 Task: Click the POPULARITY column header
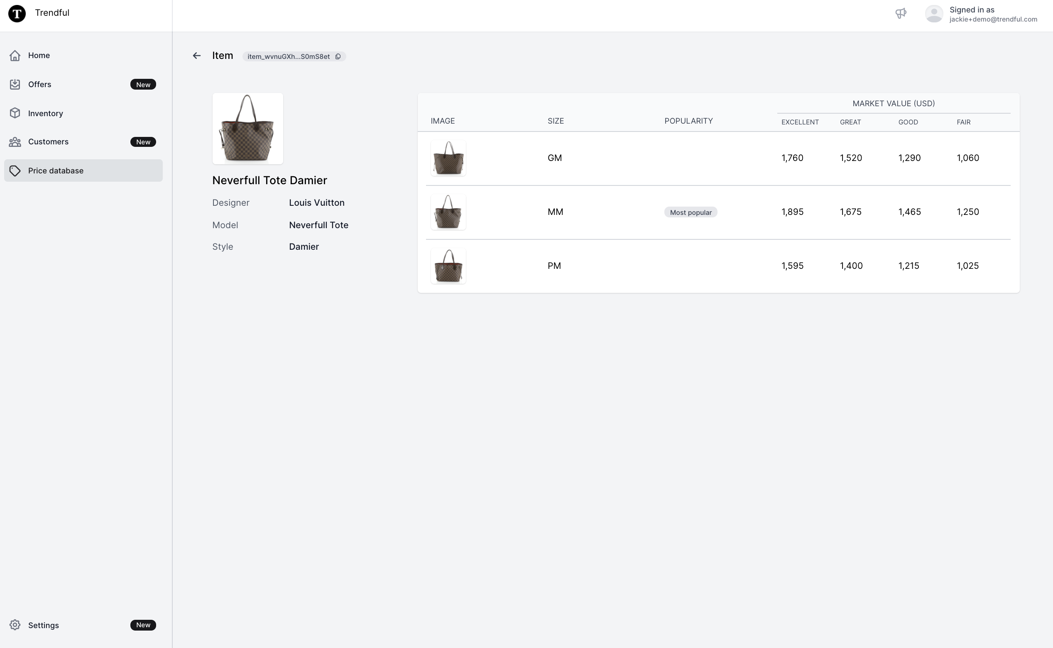point(688,121)
